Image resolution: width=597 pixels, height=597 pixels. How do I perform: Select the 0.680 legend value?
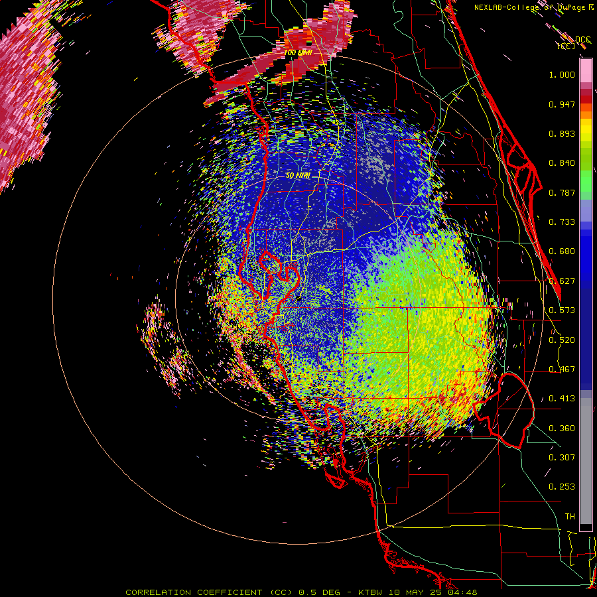click(x=562, y=251)
